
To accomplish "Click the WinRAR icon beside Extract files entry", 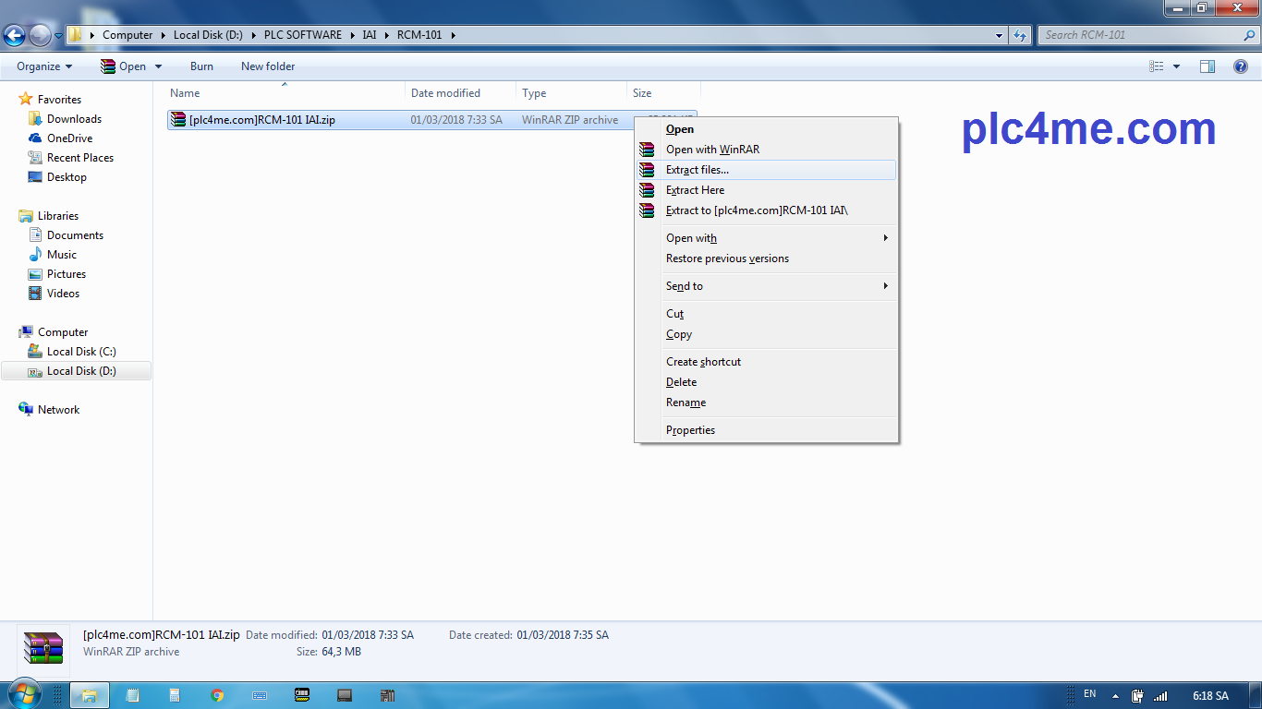I will click(647, 170).
